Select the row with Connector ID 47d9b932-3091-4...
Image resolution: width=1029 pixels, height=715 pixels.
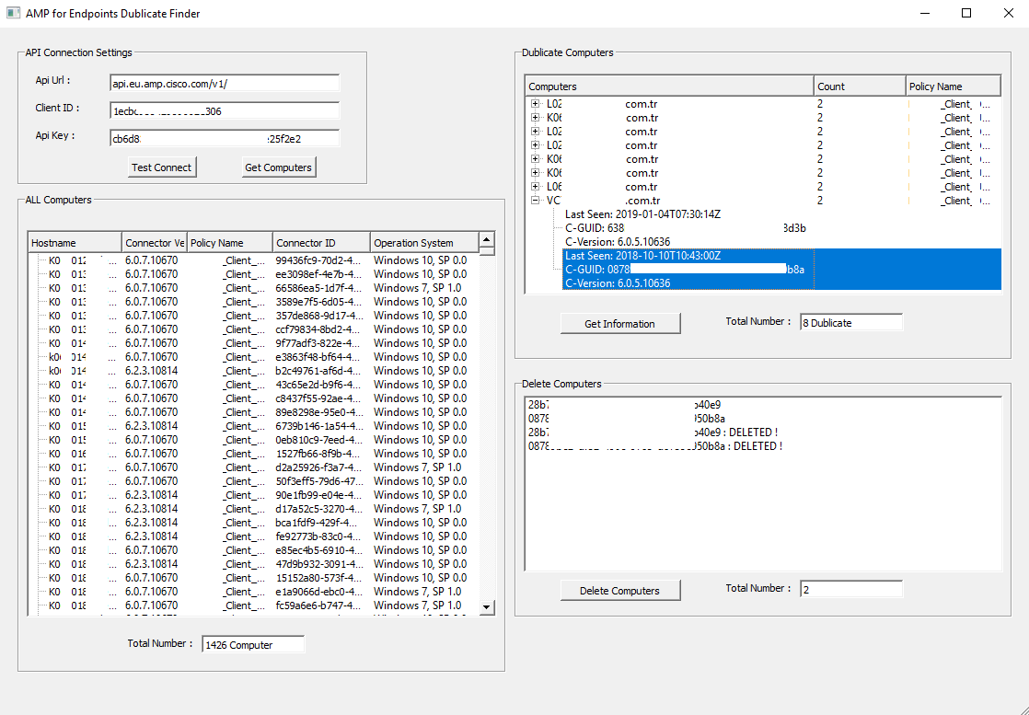point(253,563)
